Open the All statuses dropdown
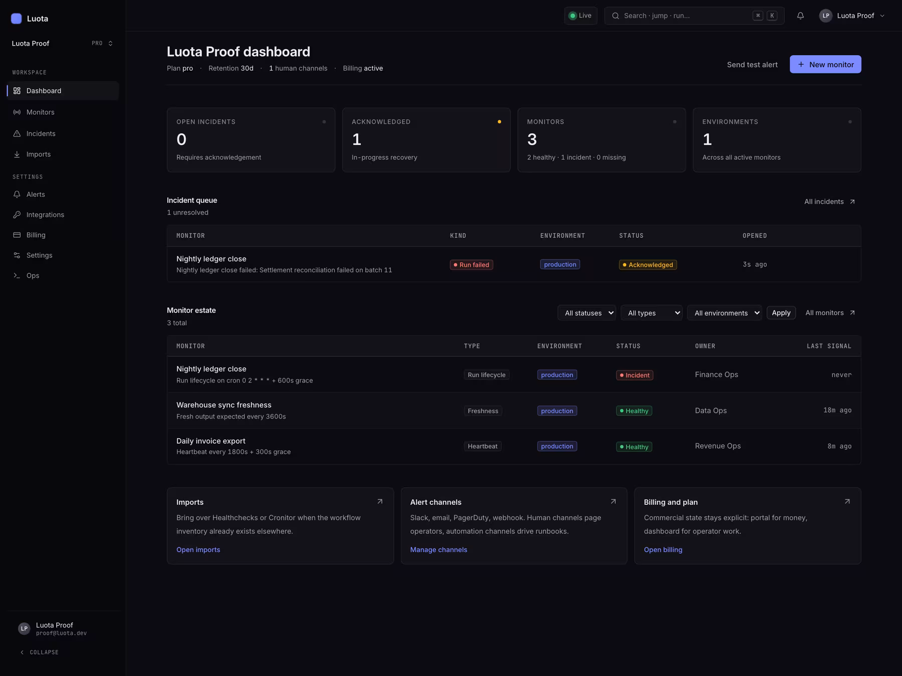 point(587,313)
